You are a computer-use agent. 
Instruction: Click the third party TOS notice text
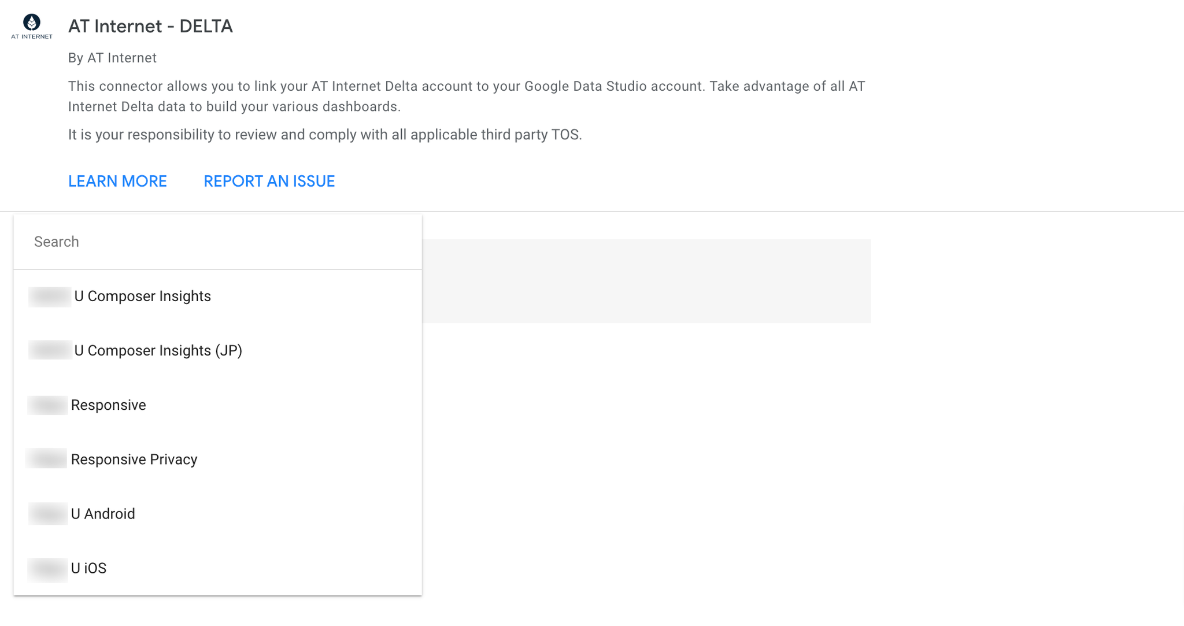click(x=325, y=135)
